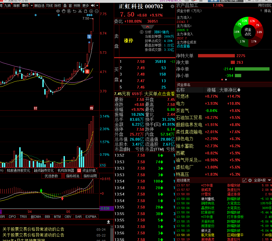Viewport: 272px width, 241px height.
Task: Click the 点击查看 link under 主力持仓成本
Action: pyautogui.click(x=183, y=46)
